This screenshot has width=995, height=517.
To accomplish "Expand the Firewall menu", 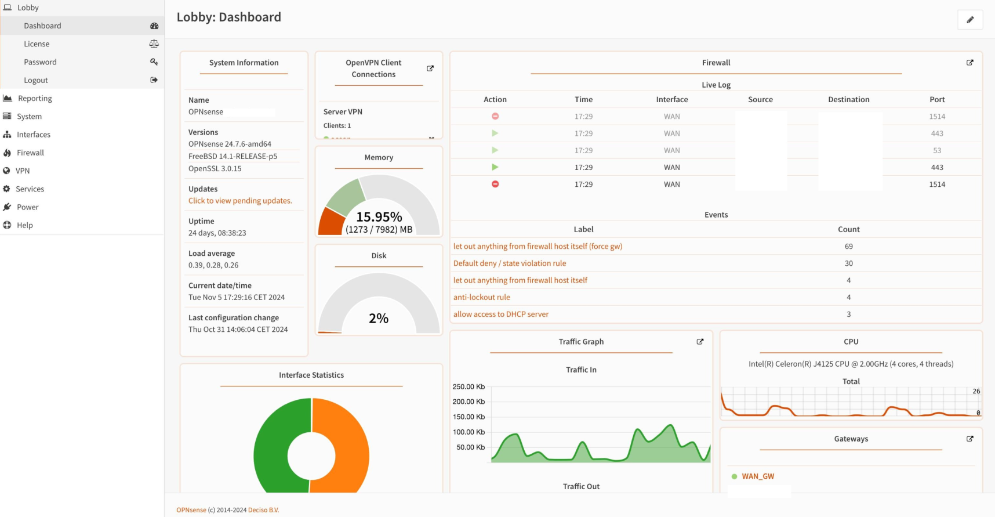I will (x=82, y=153).
